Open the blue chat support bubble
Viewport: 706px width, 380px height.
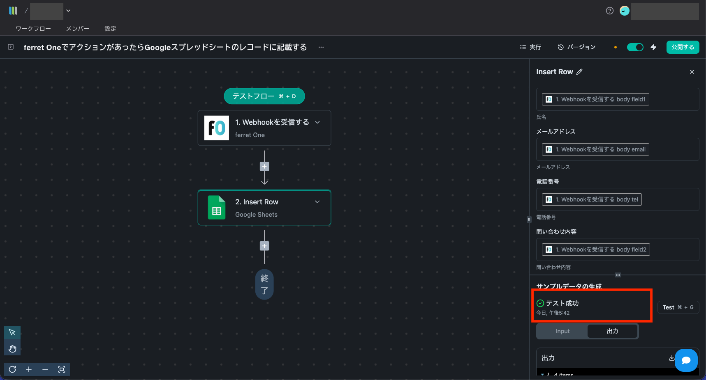coord(686,360)
